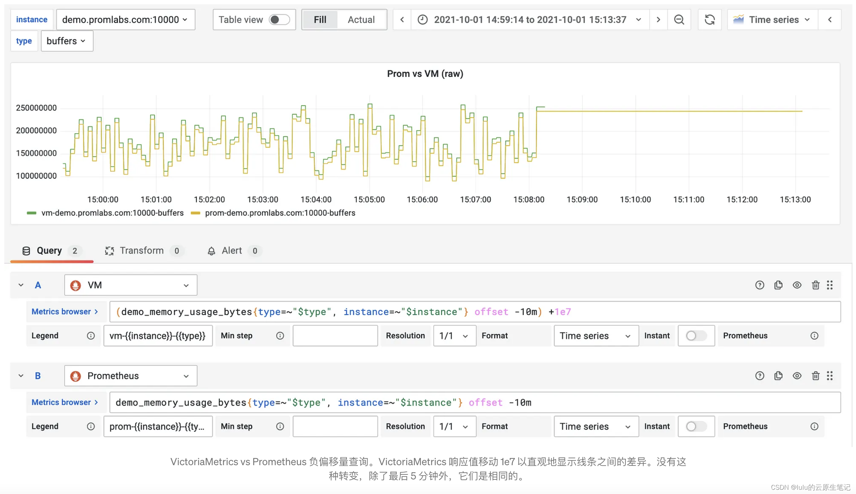Open the type buffers dropdown

pos(67,41)
